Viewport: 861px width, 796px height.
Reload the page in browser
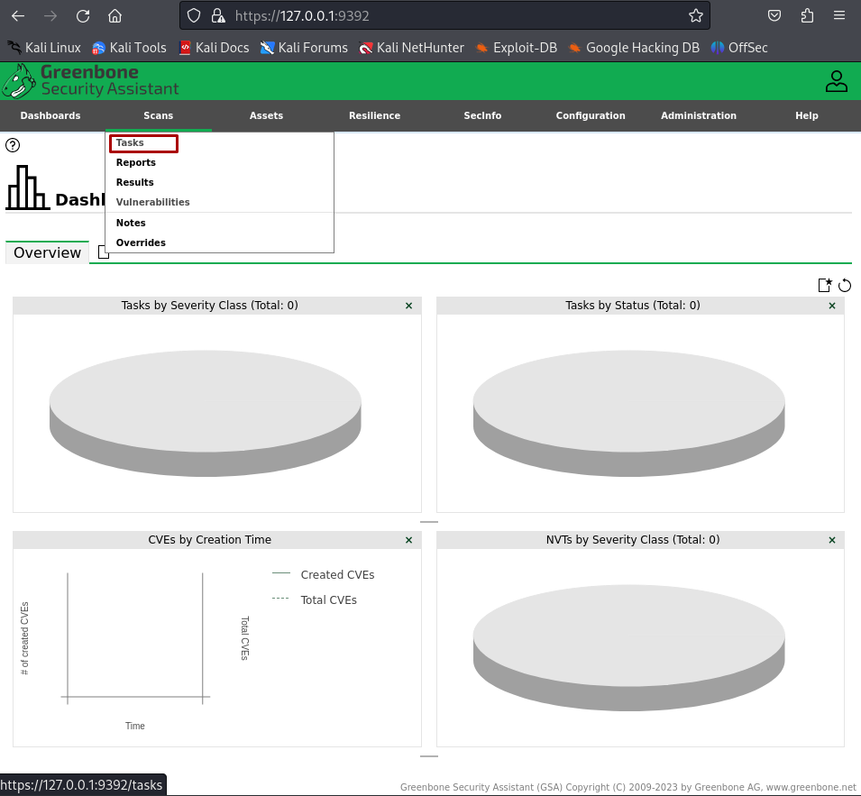click(83, 15)
